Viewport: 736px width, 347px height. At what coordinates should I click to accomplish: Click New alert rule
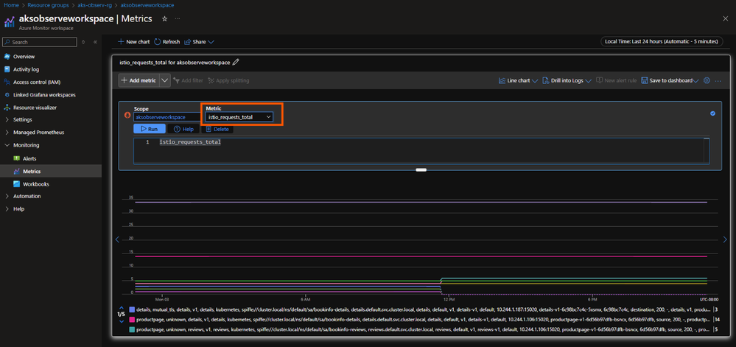pyautogui.click(x=617, y=80)
